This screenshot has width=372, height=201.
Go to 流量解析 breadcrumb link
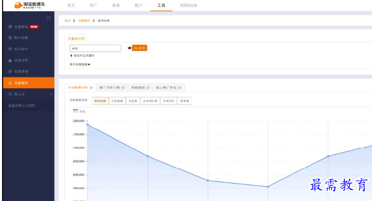84,20
